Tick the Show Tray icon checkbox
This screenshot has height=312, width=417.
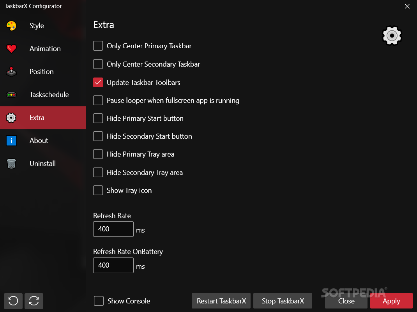(98, 190)
